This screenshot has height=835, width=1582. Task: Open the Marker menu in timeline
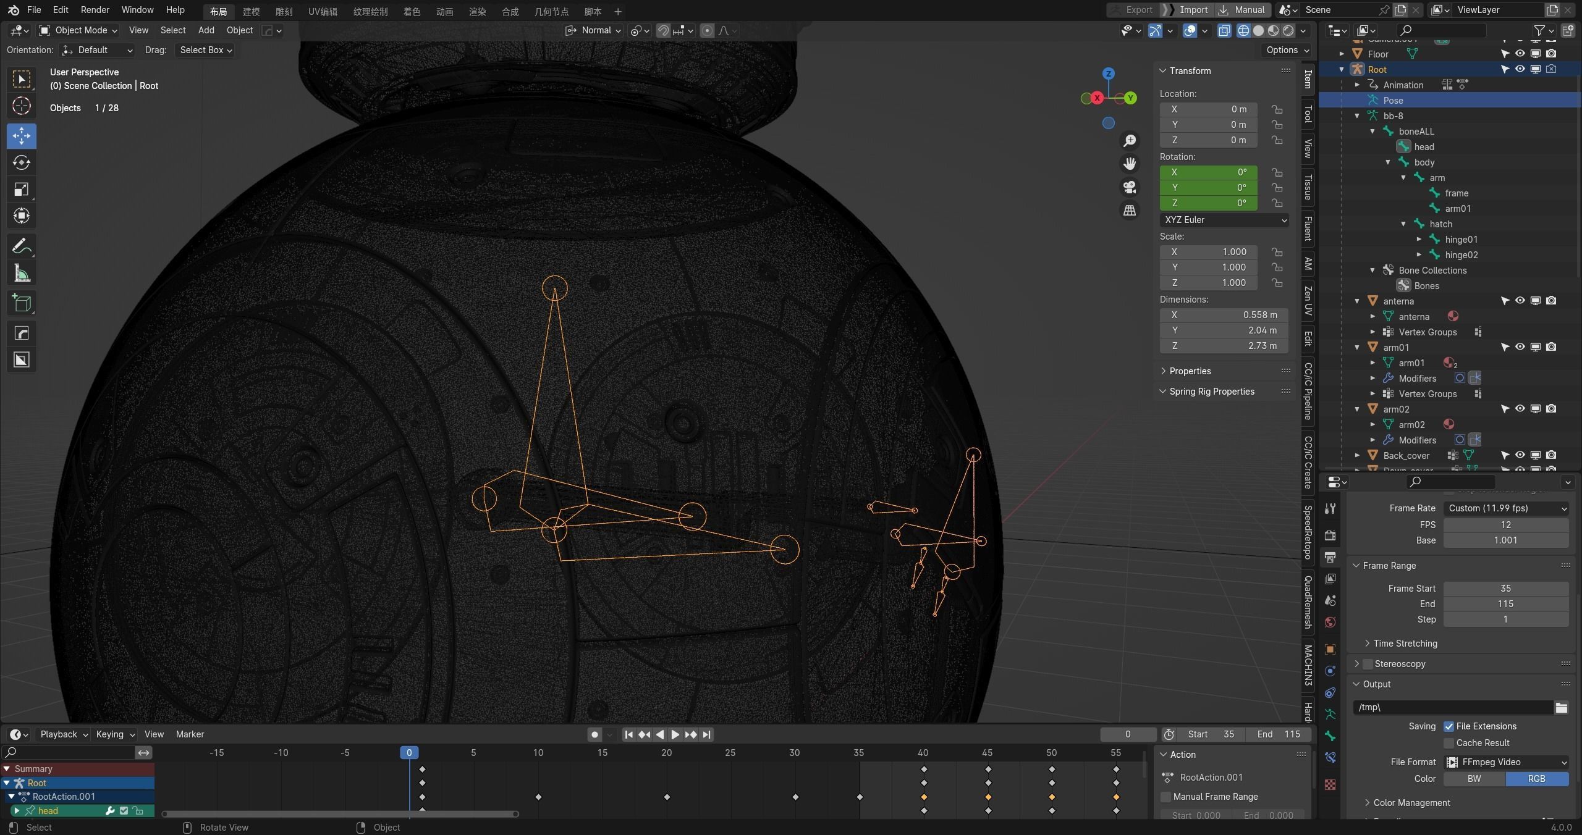pos(190,734)
